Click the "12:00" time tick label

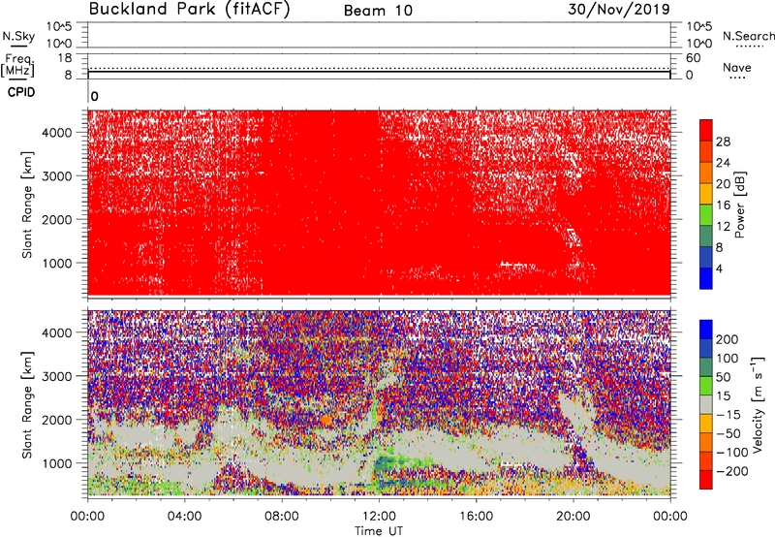(x=379, y=517)
